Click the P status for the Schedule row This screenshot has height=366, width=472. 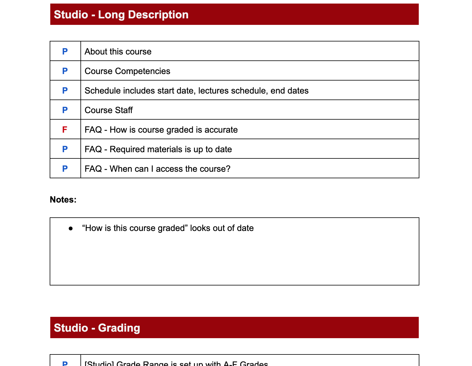point(65,91)
